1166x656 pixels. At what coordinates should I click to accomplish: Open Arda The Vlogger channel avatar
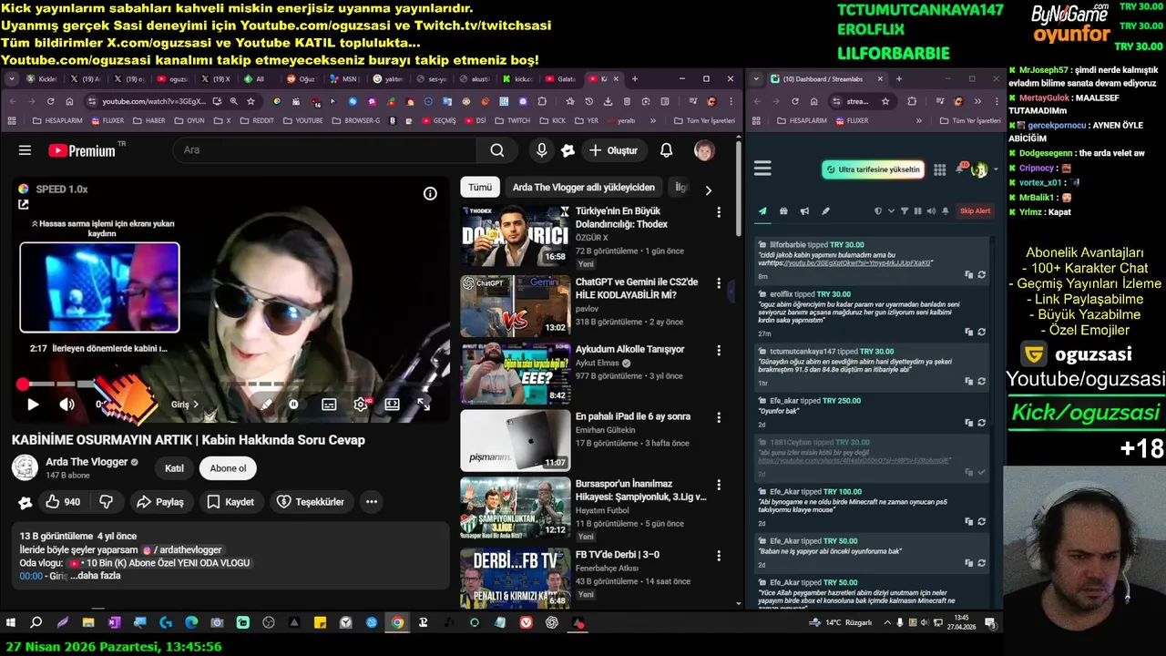[x=25, y=468]
